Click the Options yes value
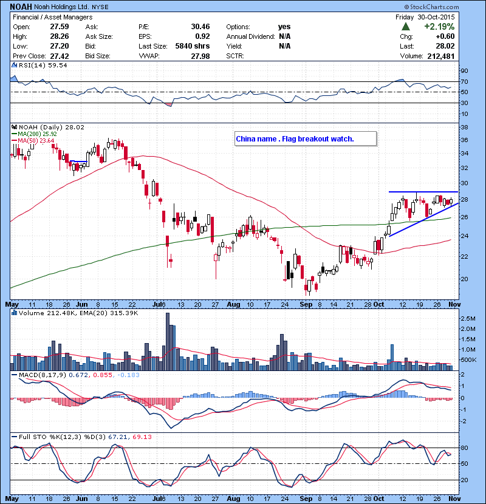 pos(284,27)
